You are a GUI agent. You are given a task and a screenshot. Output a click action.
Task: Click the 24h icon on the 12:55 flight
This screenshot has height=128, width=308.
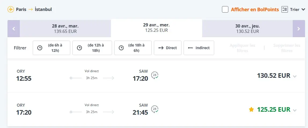(x=155, y=76)
